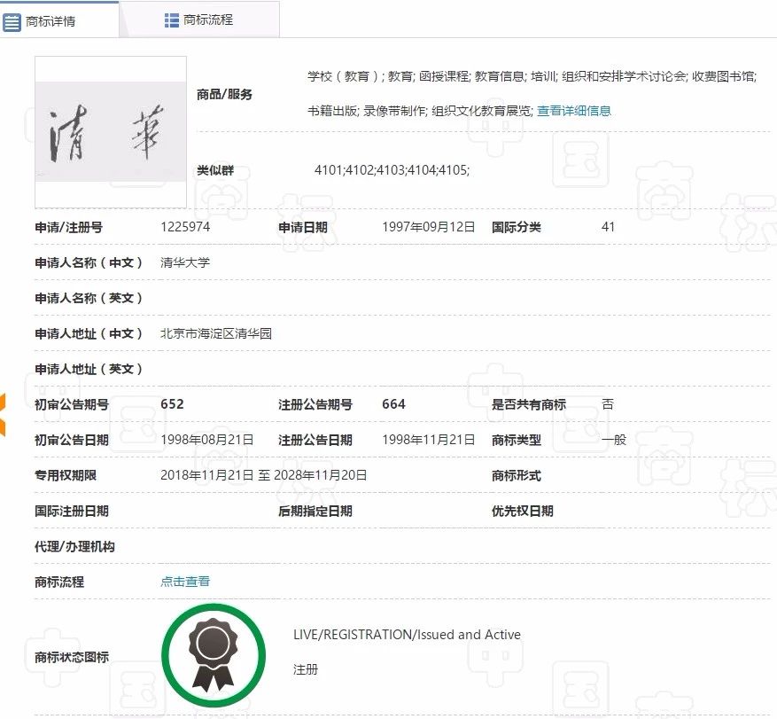
Task: Click the 初审公告期号 field label
Action: [72, 404]
